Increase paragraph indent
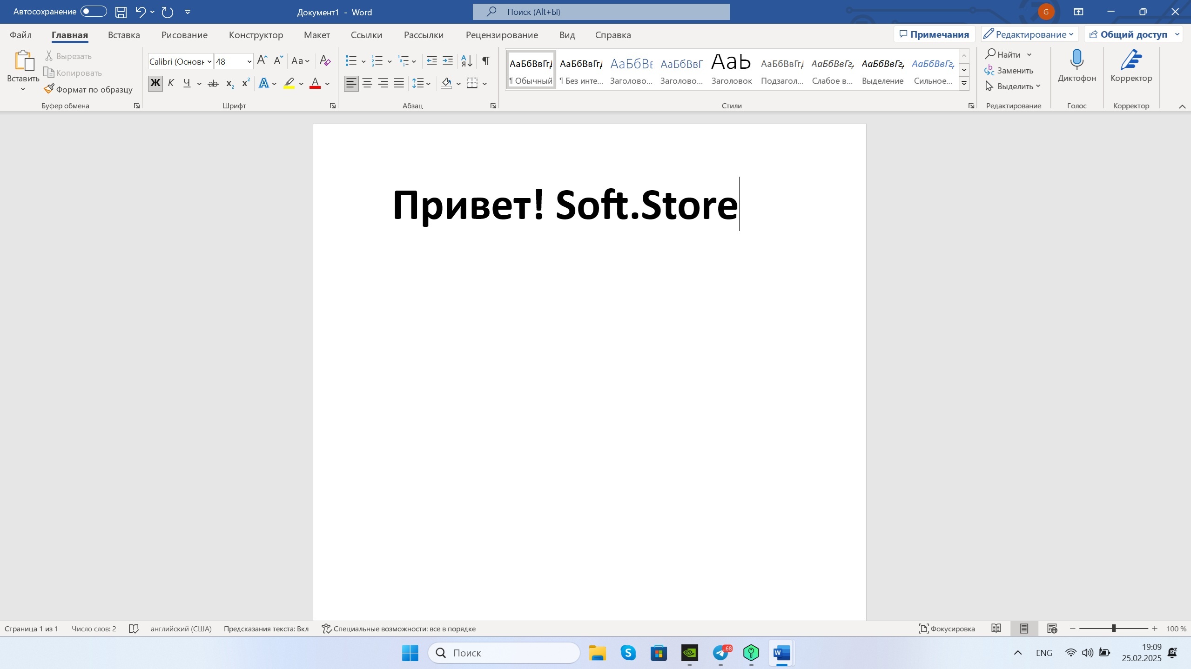The width and height of the screenshot is (1191, 669). [448, 60]
